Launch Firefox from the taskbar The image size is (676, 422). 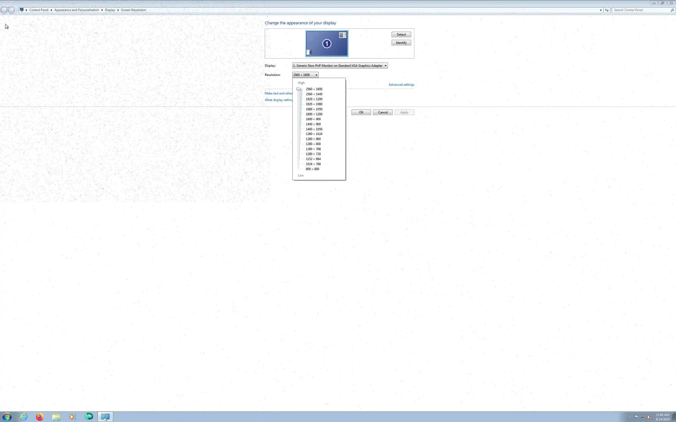click(40, 417)
